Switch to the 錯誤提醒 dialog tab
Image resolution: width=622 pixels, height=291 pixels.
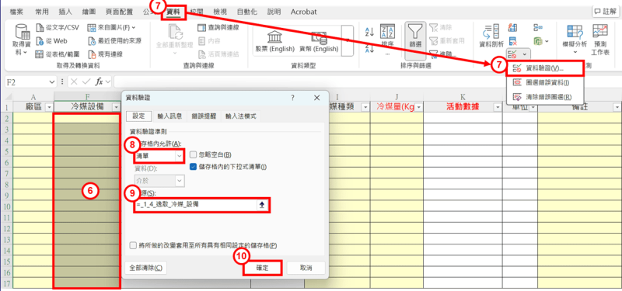tap(204, 116)
